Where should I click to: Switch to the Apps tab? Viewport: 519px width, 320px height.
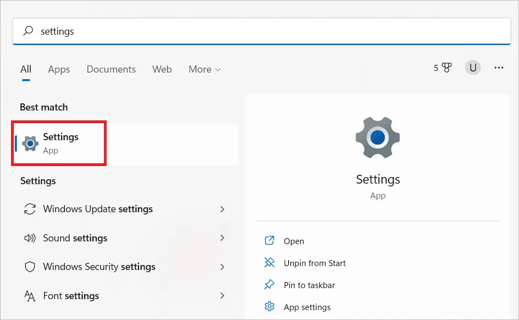(59, 69)
